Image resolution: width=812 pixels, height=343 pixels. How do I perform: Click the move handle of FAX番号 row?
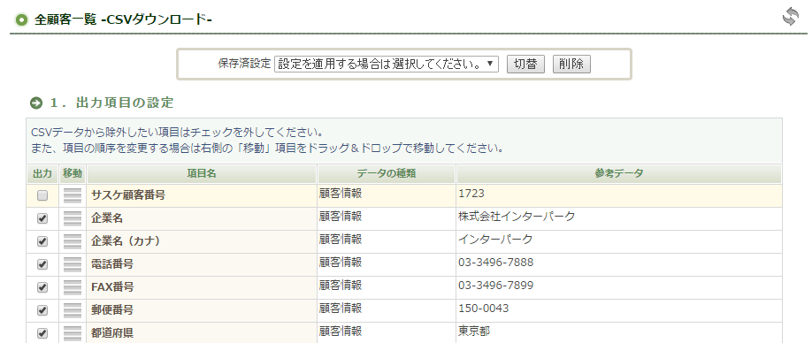pos(73,286)
